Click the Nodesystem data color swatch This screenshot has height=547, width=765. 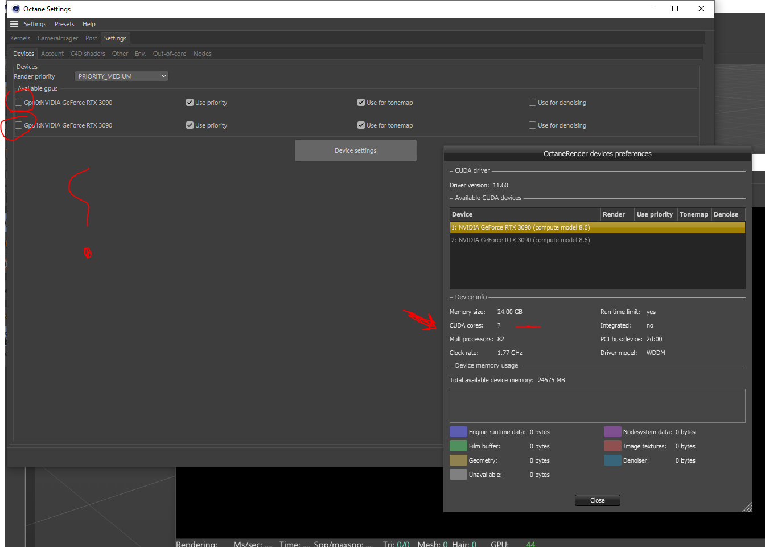pos(612,432)
